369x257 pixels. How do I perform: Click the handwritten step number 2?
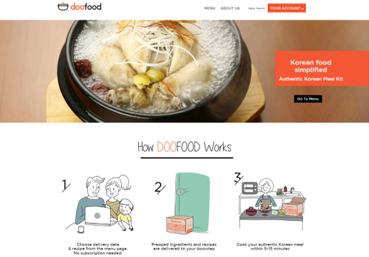(x=160, y=188)
